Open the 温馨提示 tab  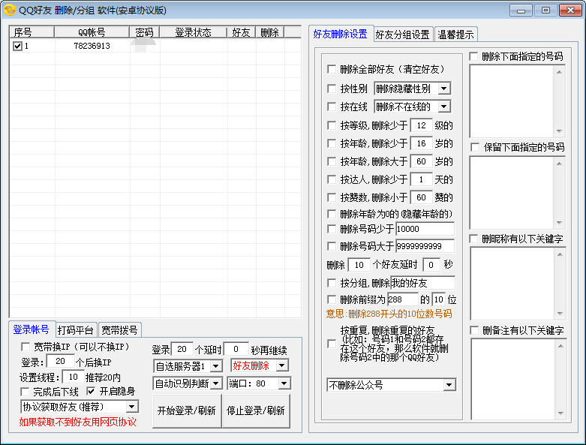(456, 35)
